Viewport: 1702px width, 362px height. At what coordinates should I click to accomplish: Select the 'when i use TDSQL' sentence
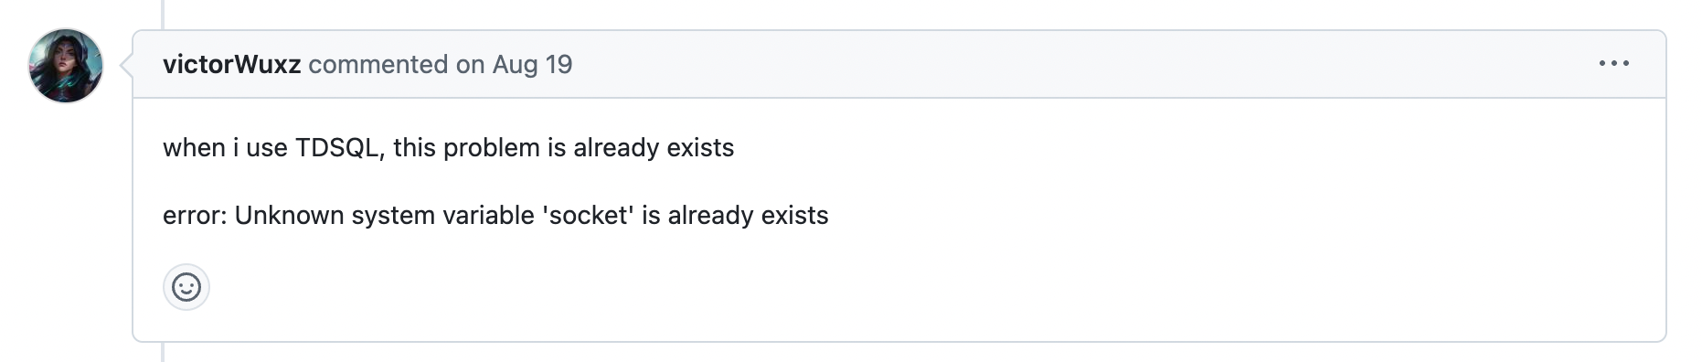tap(449, 147)
